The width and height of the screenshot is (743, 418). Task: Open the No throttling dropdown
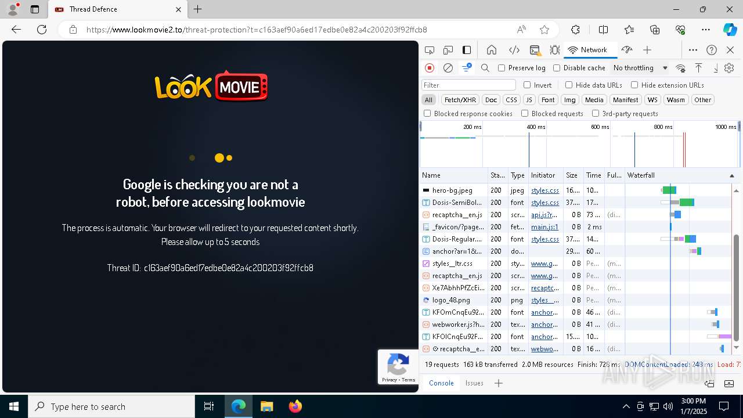pos(640,68)
